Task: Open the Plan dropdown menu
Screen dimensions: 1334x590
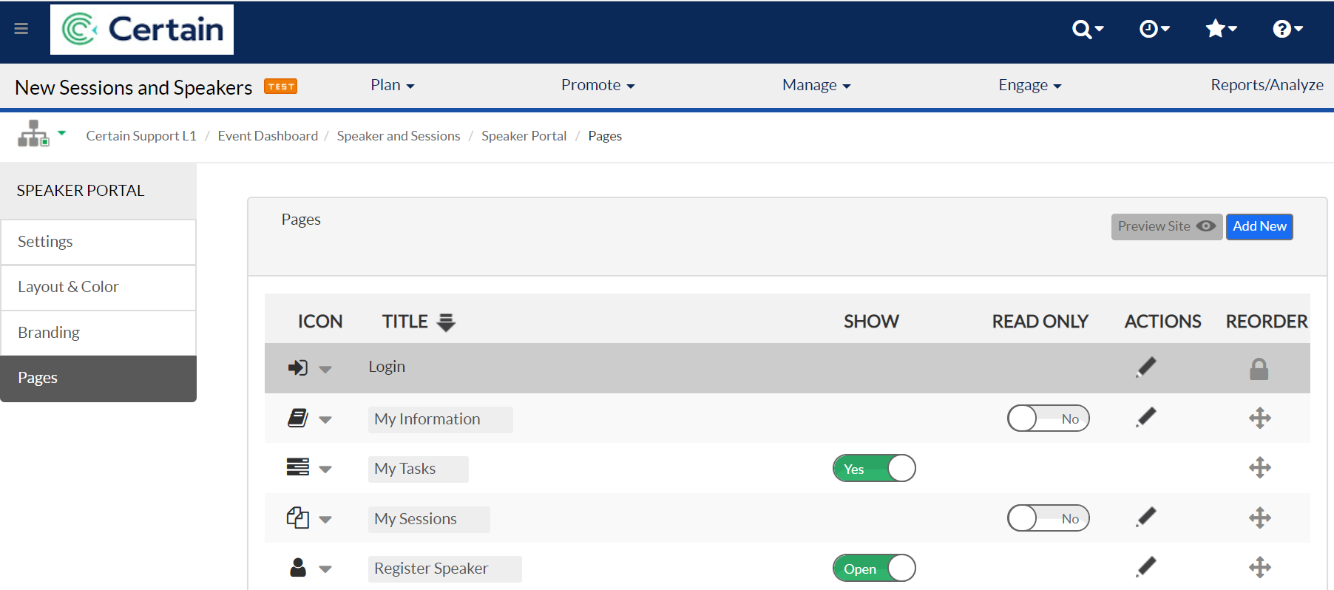Action: [x=393, y=85]
